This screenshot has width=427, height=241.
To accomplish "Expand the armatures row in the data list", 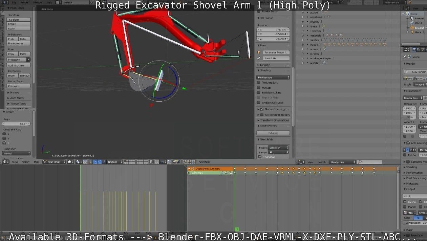I will click(303, 17).
